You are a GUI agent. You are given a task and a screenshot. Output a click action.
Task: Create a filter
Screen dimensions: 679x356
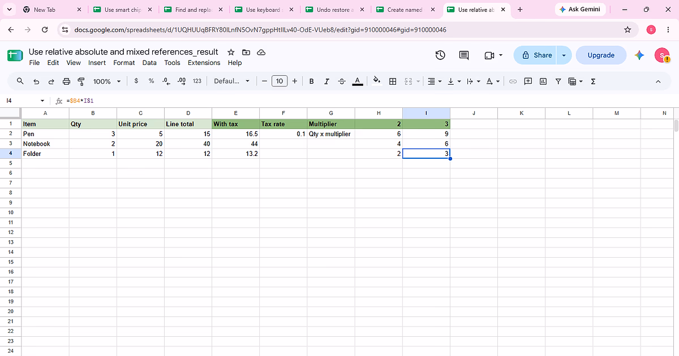(558, 81)
